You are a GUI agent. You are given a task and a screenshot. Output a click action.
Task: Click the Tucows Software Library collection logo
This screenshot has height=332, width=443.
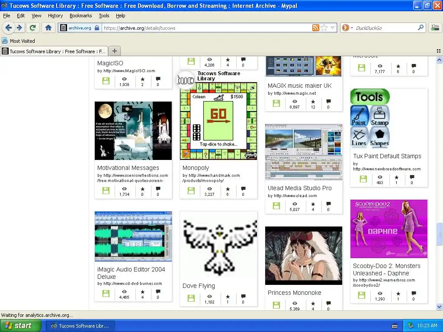[186, 80]
